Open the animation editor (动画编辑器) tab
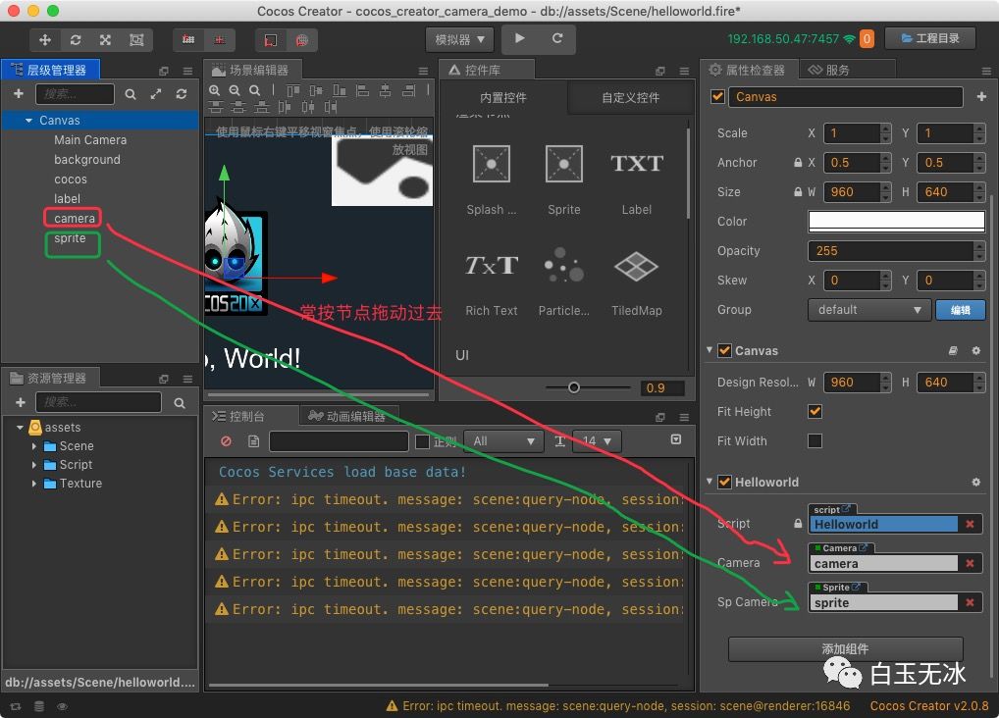Viewport: 999px width, 718px height. coord(347,416)
